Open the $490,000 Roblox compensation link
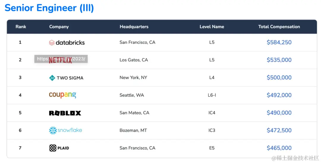Screen dimensions: 321x163 click(279, 113)
